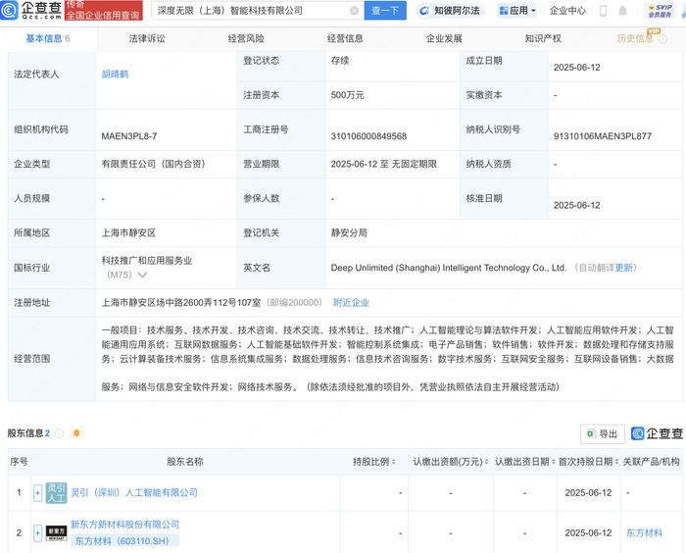Select registration number 310106000849568
This screenshot has height=553, width=686.
click(368, 136)
